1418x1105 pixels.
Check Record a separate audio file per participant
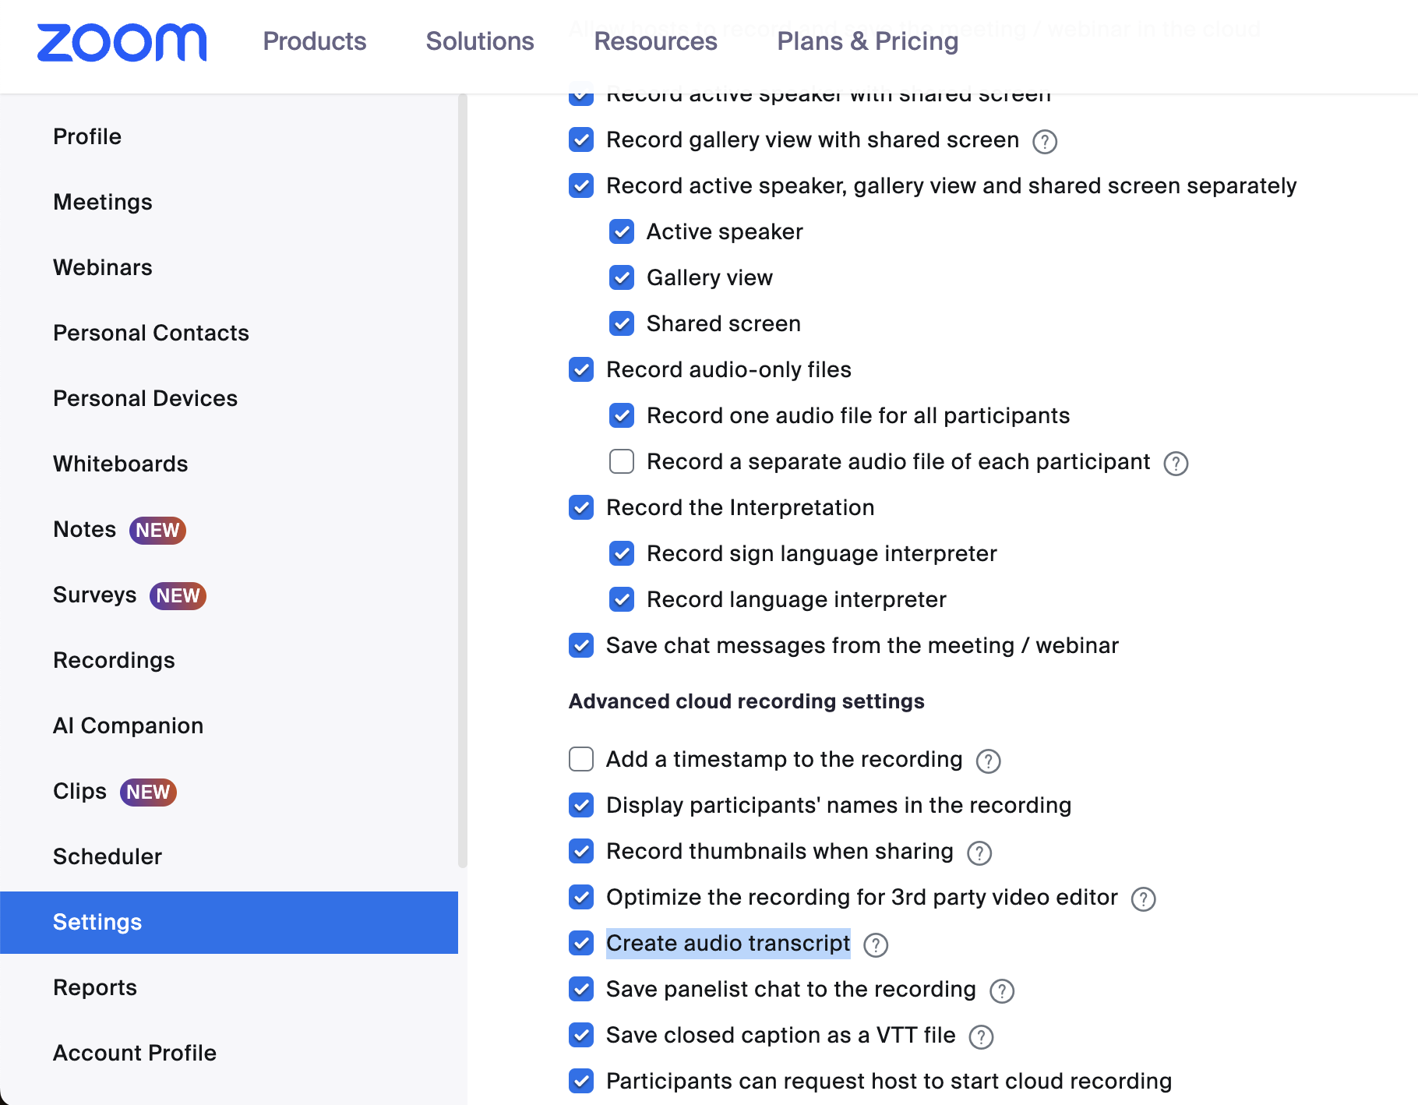point(622,461)
